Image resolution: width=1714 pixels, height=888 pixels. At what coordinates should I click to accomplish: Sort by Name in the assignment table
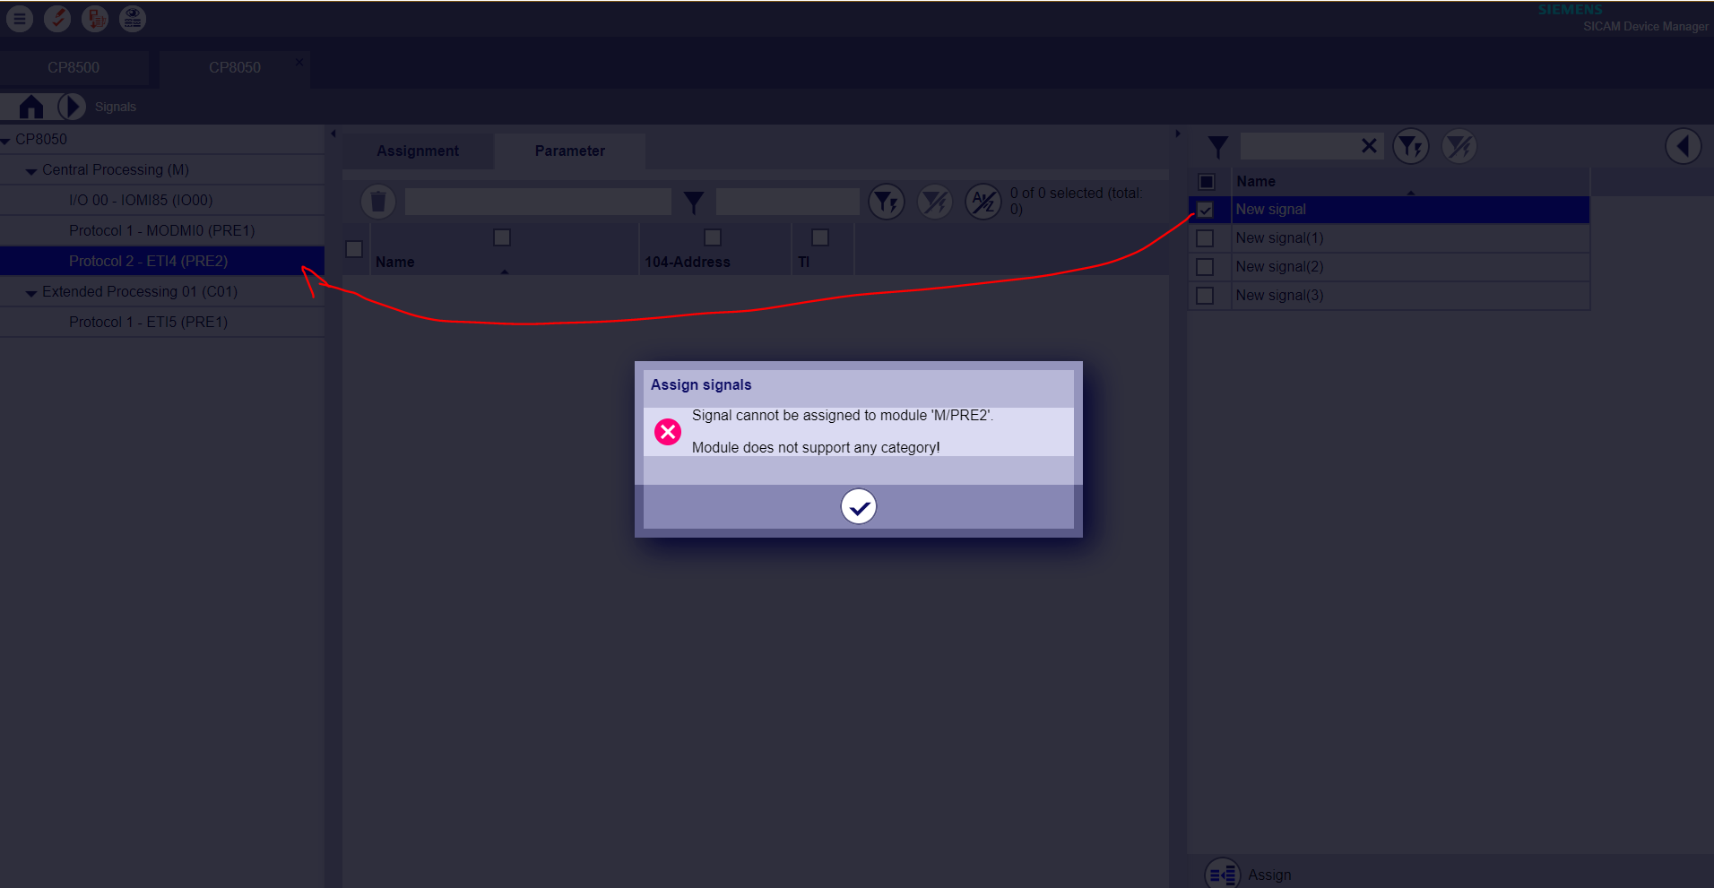coord(395,262)
